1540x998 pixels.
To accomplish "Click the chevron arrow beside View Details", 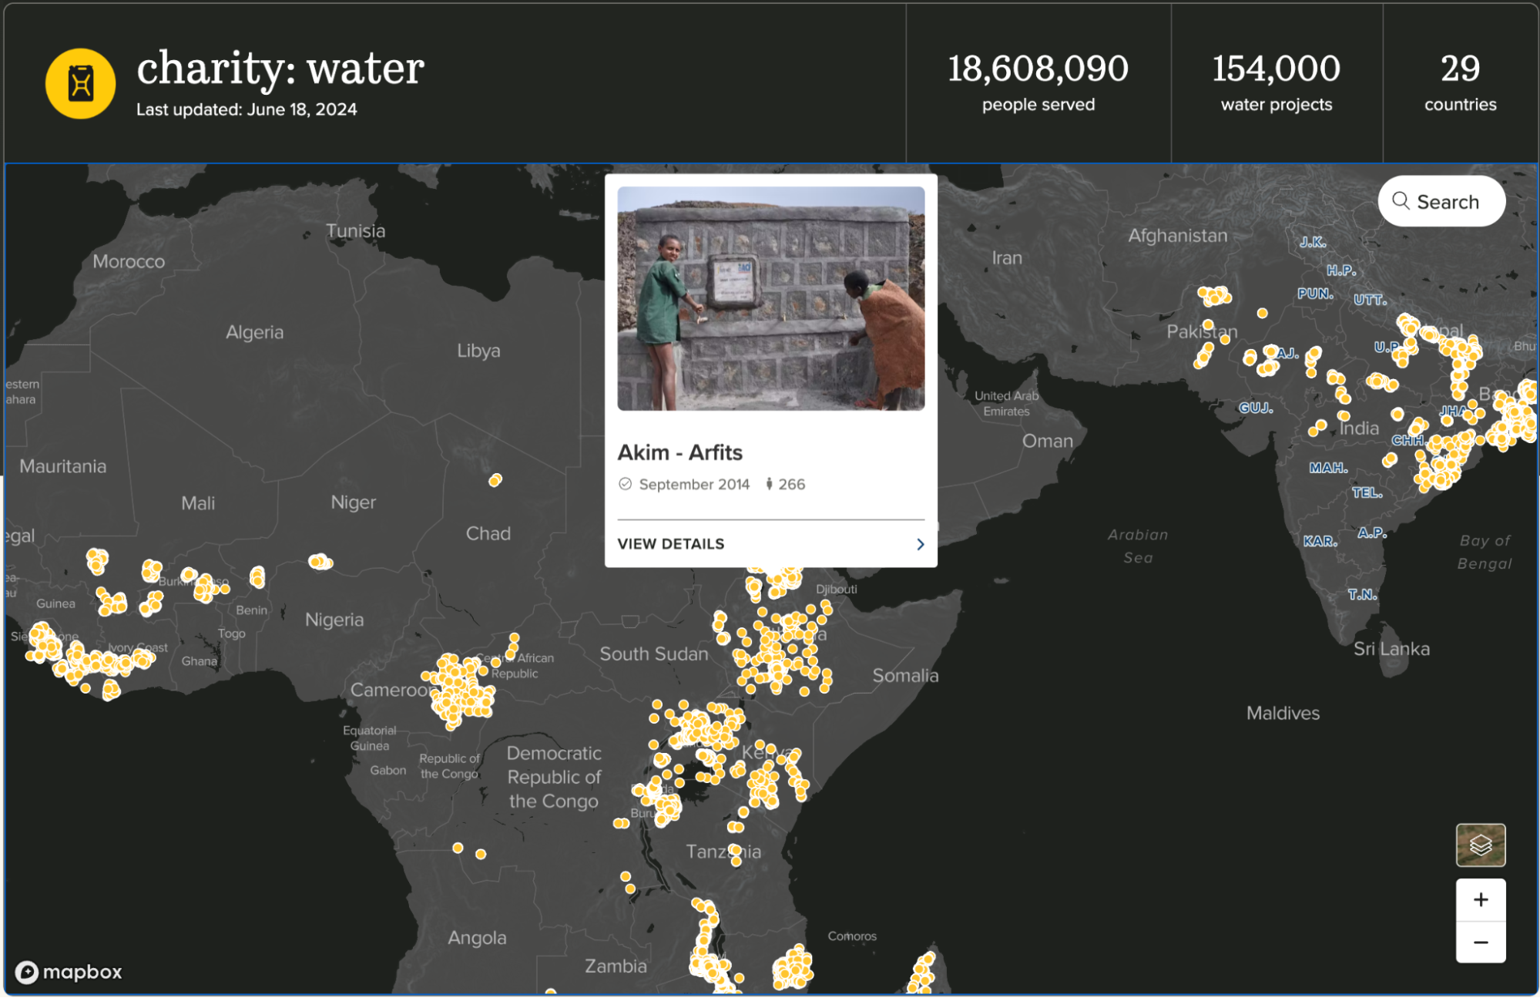I will click(x=920, y=544).
